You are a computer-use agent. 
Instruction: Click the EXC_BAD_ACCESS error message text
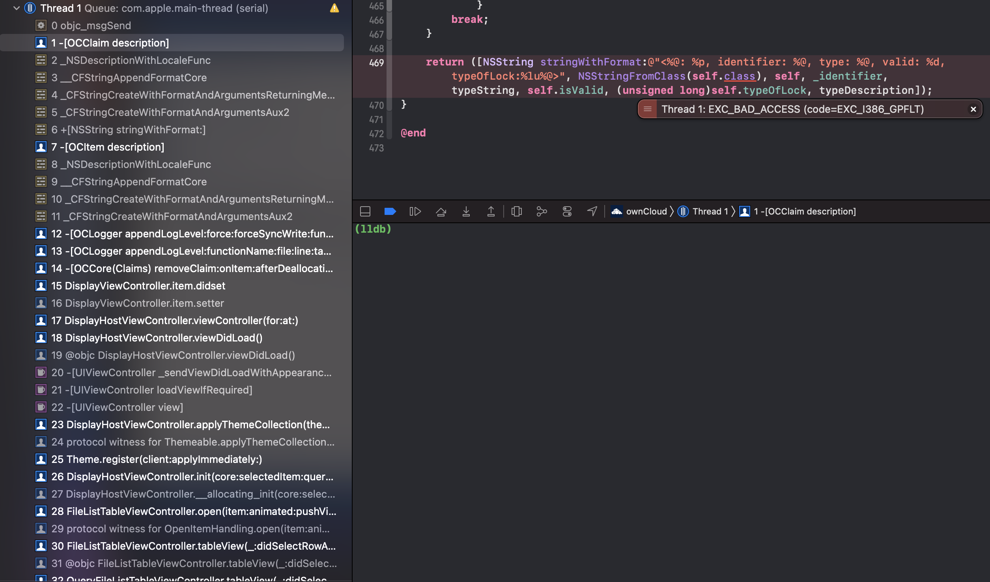click(x=793, y=109)
